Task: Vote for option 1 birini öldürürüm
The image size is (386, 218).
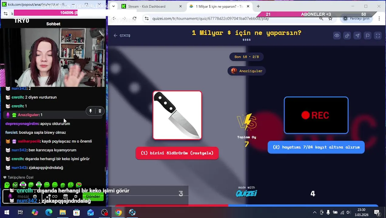Action: pyautogui.click(x=177, y=153)
